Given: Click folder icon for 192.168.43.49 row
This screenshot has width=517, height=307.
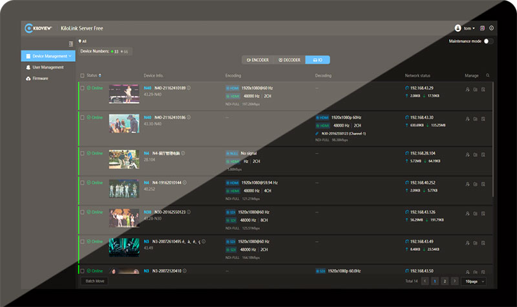Looking at the screenshot, I should click(476, 243).
